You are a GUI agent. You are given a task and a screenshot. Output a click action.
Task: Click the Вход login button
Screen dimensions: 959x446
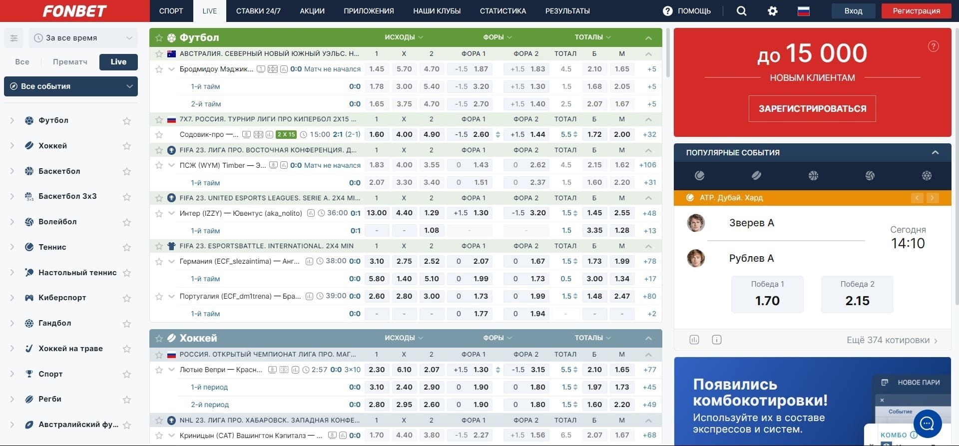coord(853,11)
